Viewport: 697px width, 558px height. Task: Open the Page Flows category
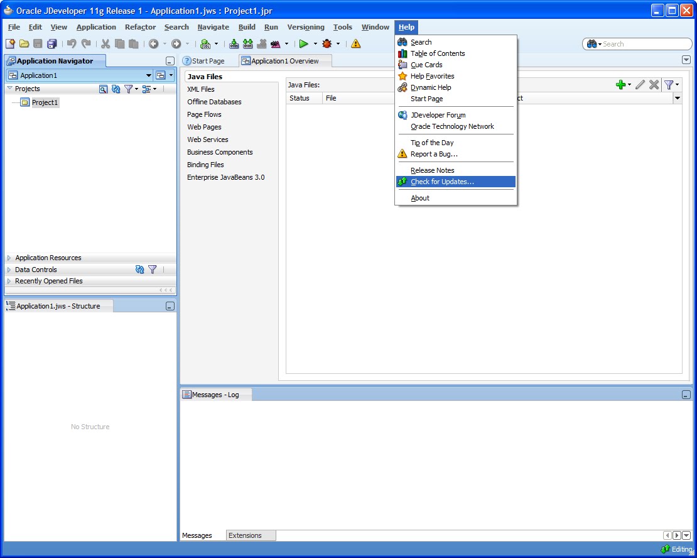pos(204,114)
